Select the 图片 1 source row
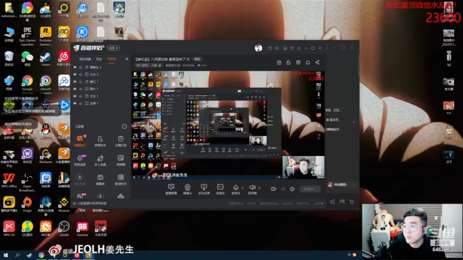 [x=100, y=89]
